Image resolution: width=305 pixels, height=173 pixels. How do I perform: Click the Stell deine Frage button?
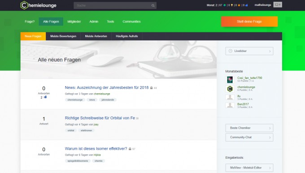tap(249, 22)
